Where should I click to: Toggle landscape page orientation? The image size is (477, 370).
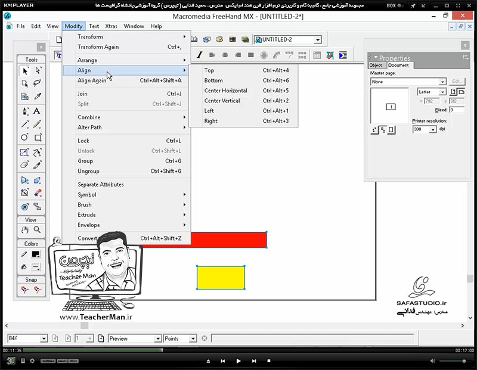pyautogui.click(x=461, y=92)
